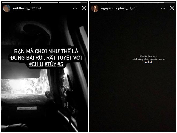The image size is (177, 133).
Task: Close the erikthanh_ story with X
Action: [84, 8]
